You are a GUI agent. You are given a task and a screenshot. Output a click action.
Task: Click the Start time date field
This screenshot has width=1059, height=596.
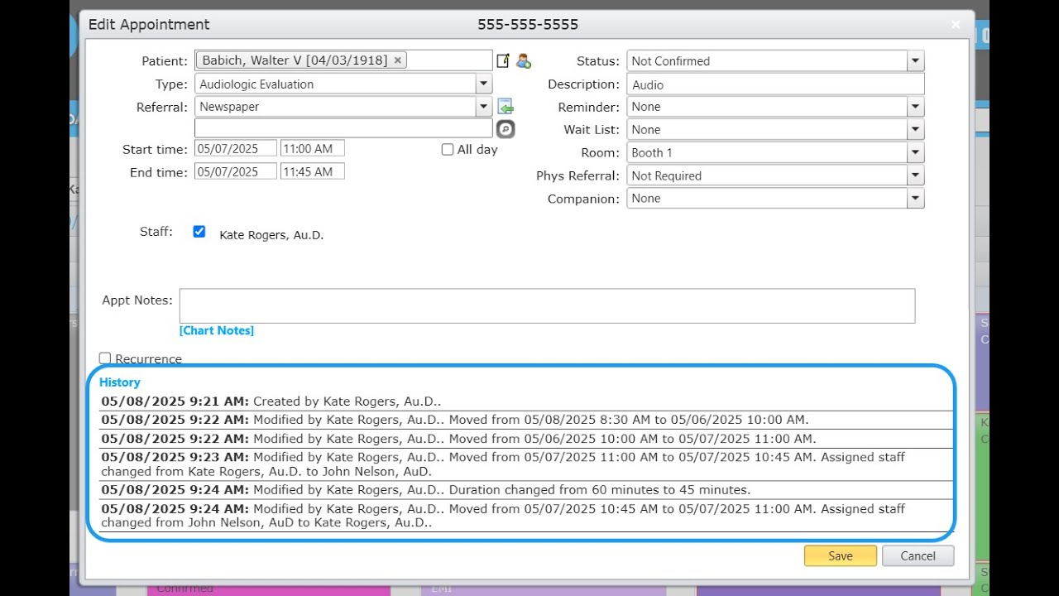236,149
